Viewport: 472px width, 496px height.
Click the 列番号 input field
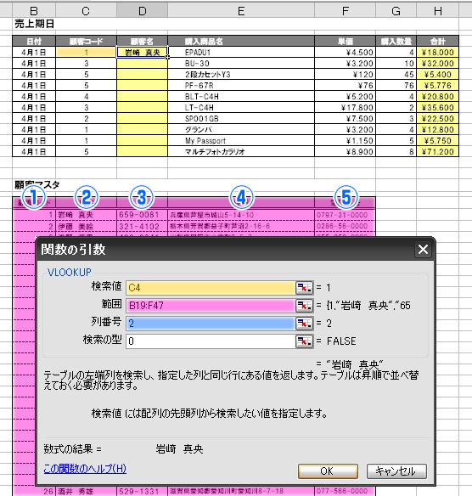211,324
